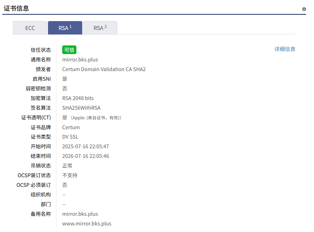Click the 正常 revocation status value
The width and height of the screenshot is (314, 232).
67,166
